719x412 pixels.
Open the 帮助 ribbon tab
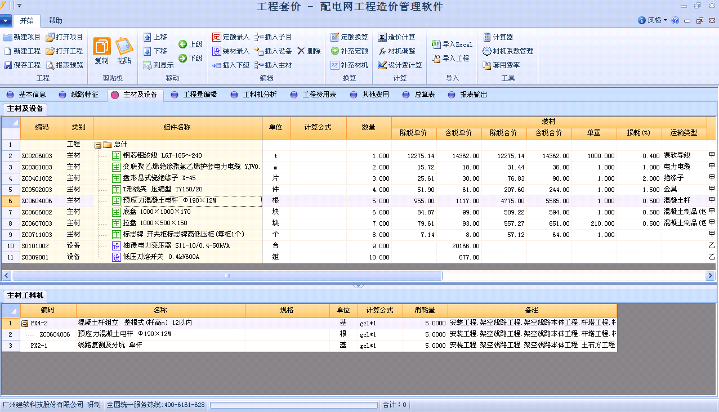pos(55,21)
